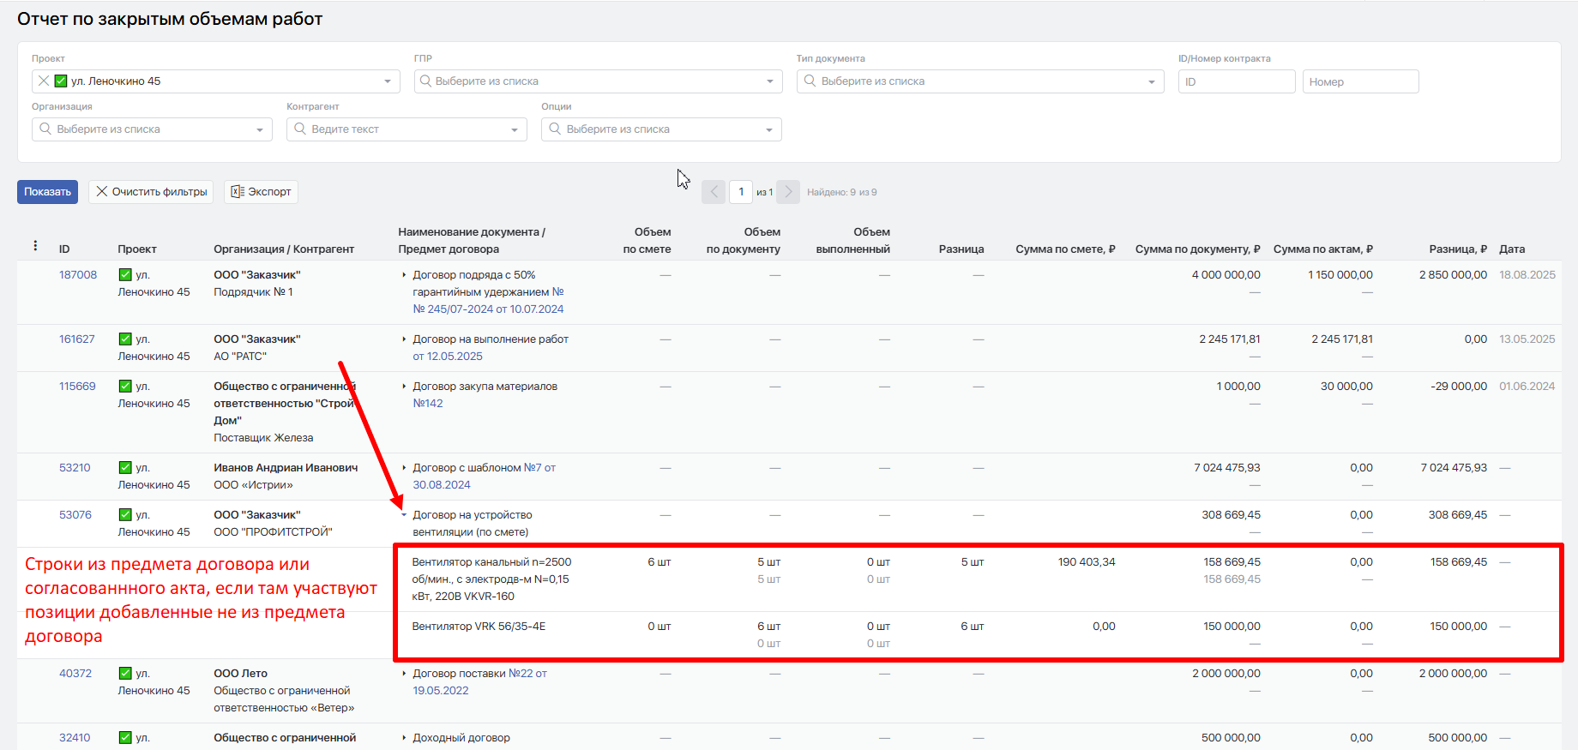Screen dimensions: 1578x750
Task: Expand Договор закупа материалов row
Action: (404, 387)
